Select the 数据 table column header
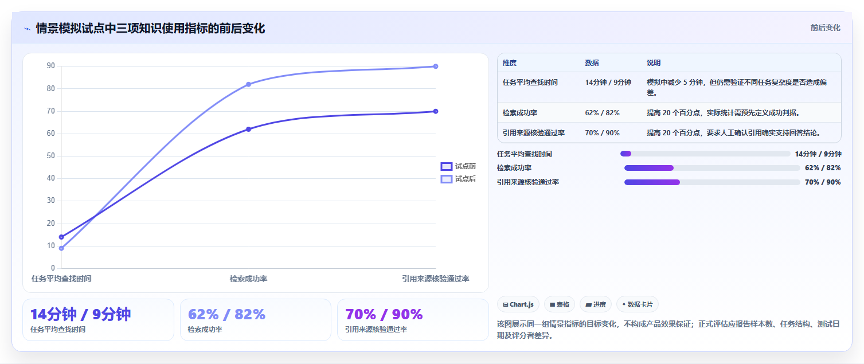The height and width of the screenshot is (364, 864). coord(592,63)
